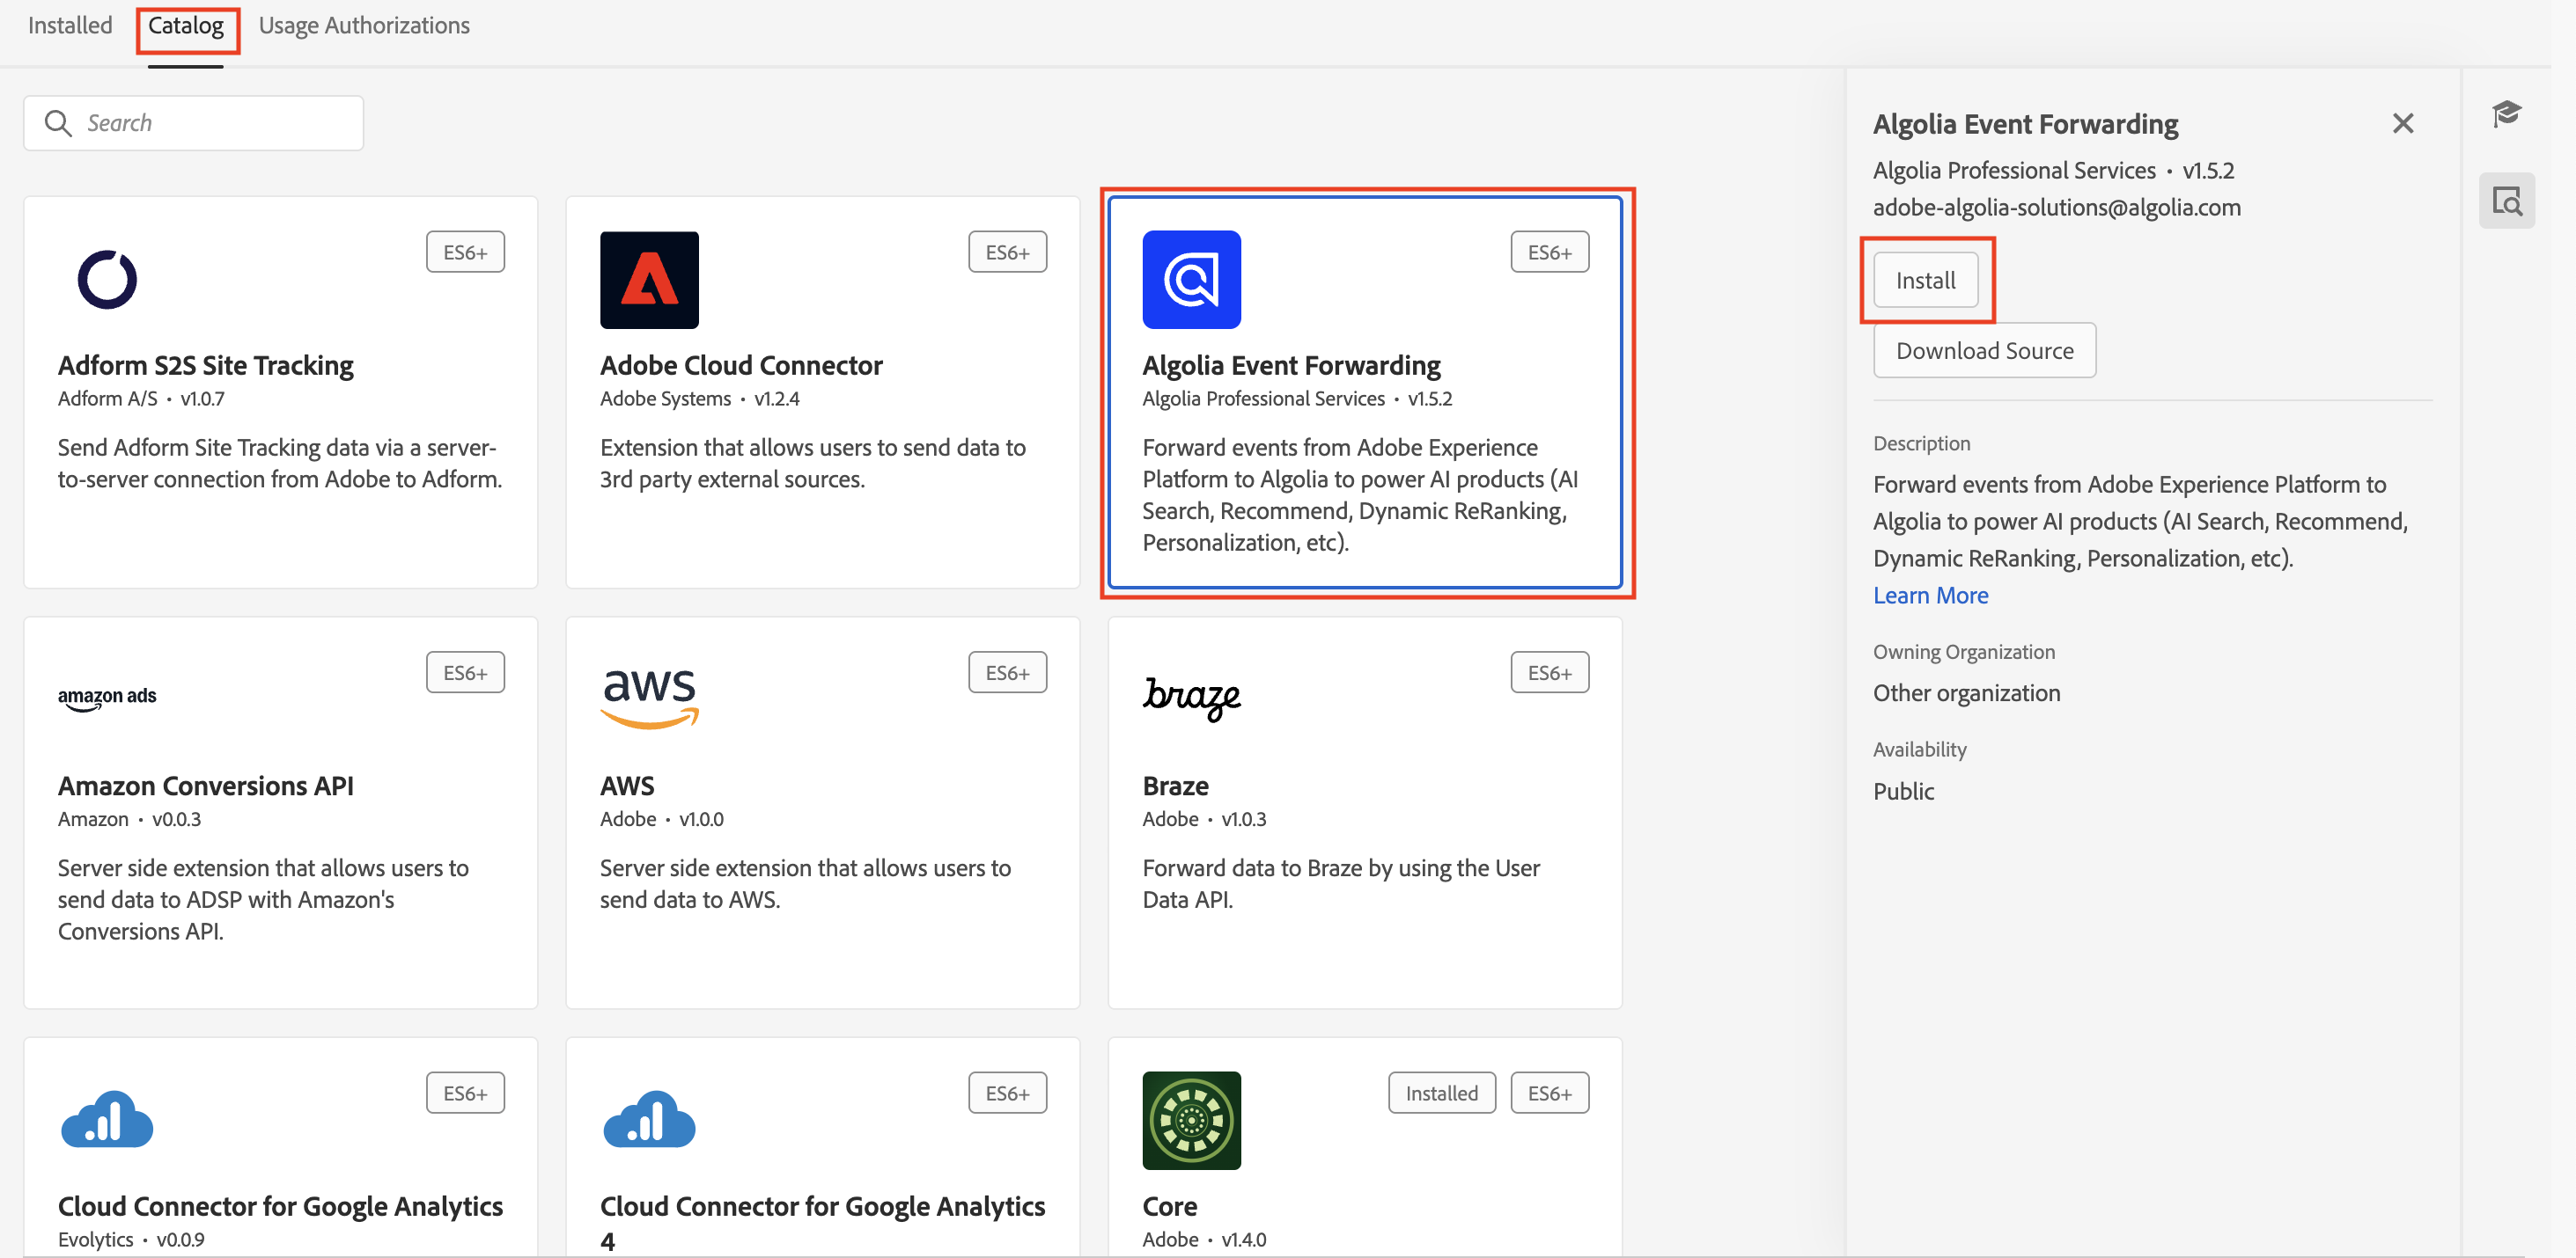Open the Learn More link

point(1930,595)
